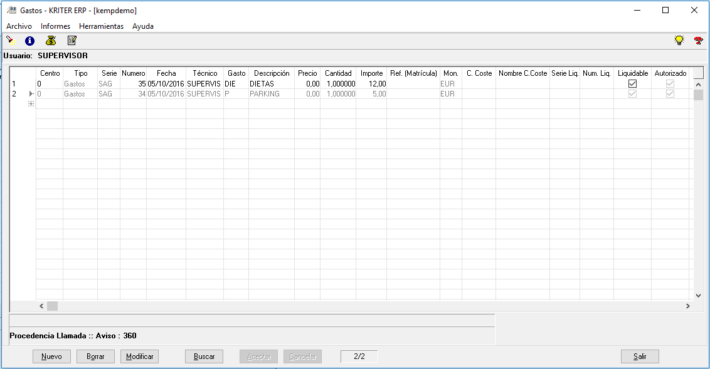Toggle Liquidable checkbox for PARKING row
This screenshot has width=710, height=369.
pos(632,94)
